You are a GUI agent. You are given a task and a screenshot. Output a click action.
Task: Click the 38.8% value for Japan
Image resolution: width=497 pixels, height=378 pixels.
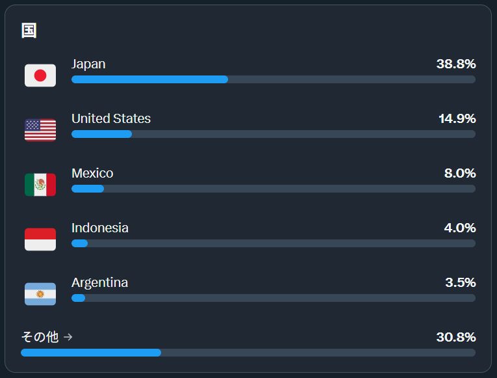coord(456,64)
